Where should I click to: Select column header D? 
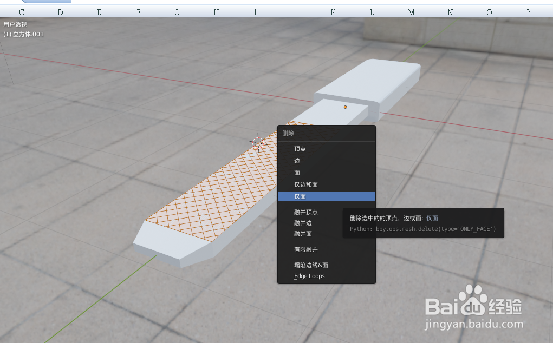click(x=61, y=10)
